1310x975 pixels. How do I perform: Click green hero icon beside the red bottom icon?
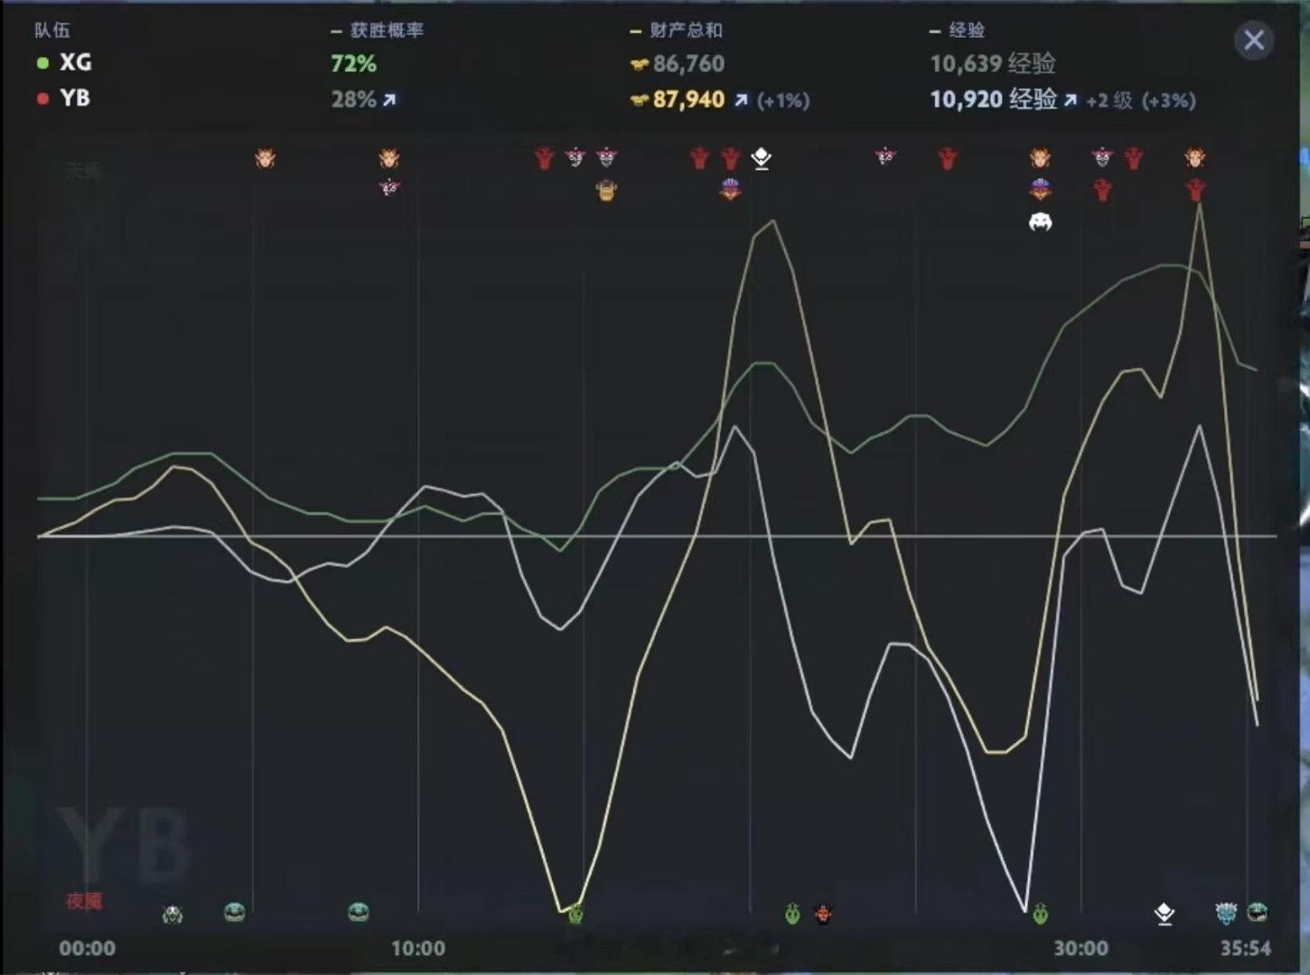click(792, 914)
